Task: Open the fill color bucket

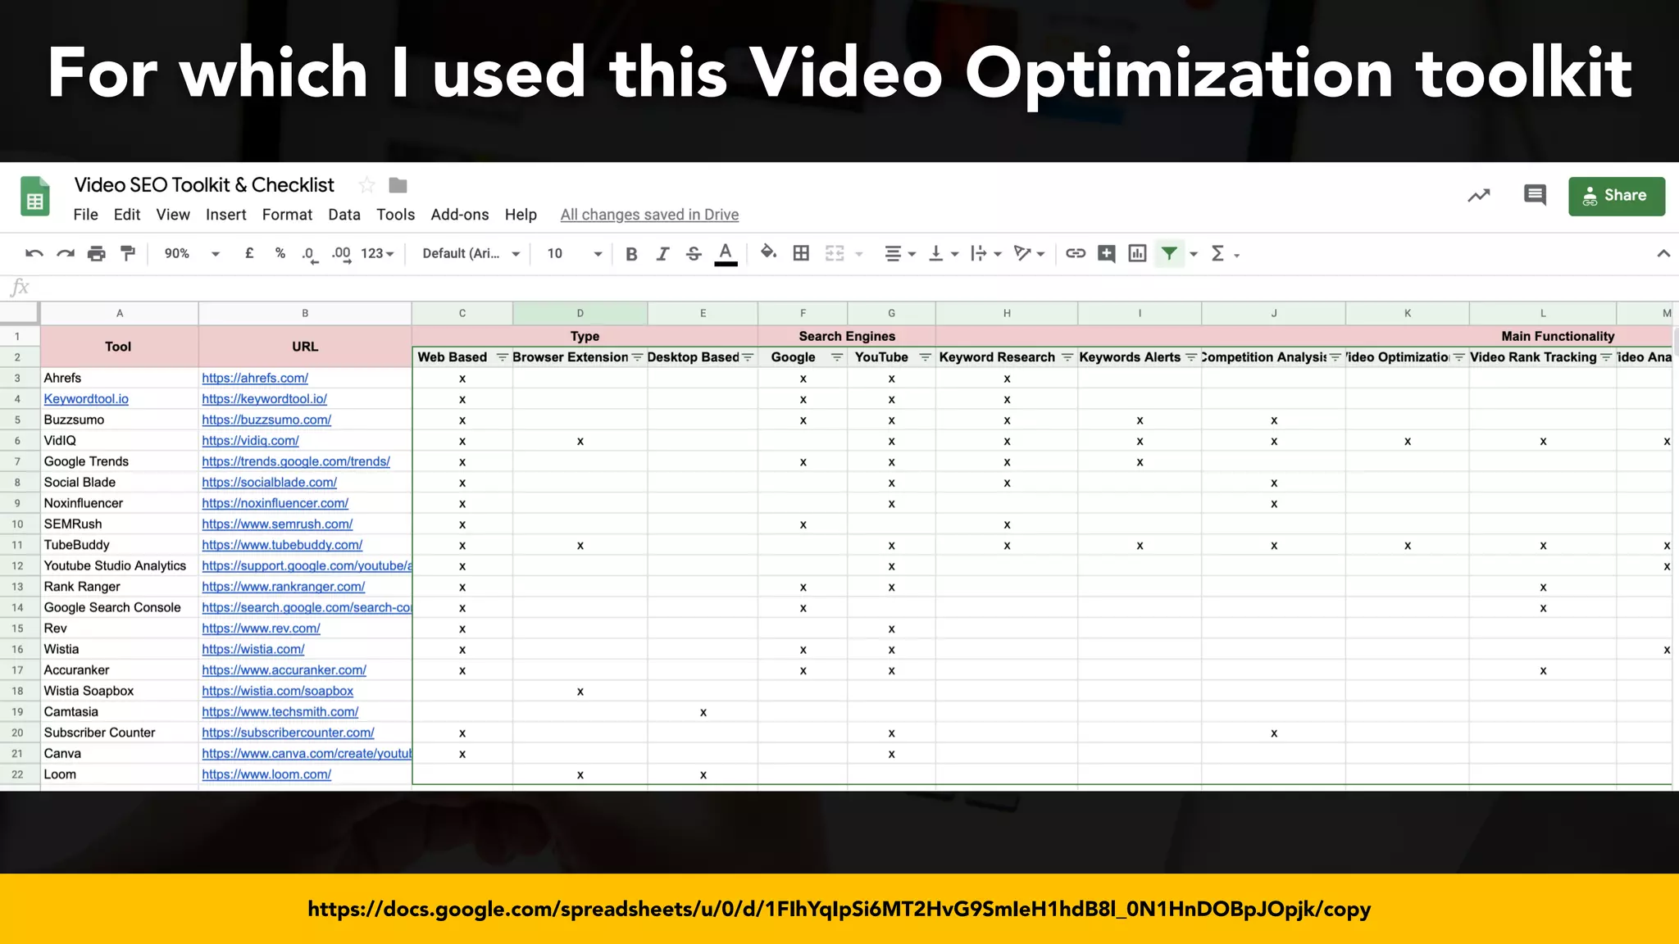Action: (x=768, y=252)
